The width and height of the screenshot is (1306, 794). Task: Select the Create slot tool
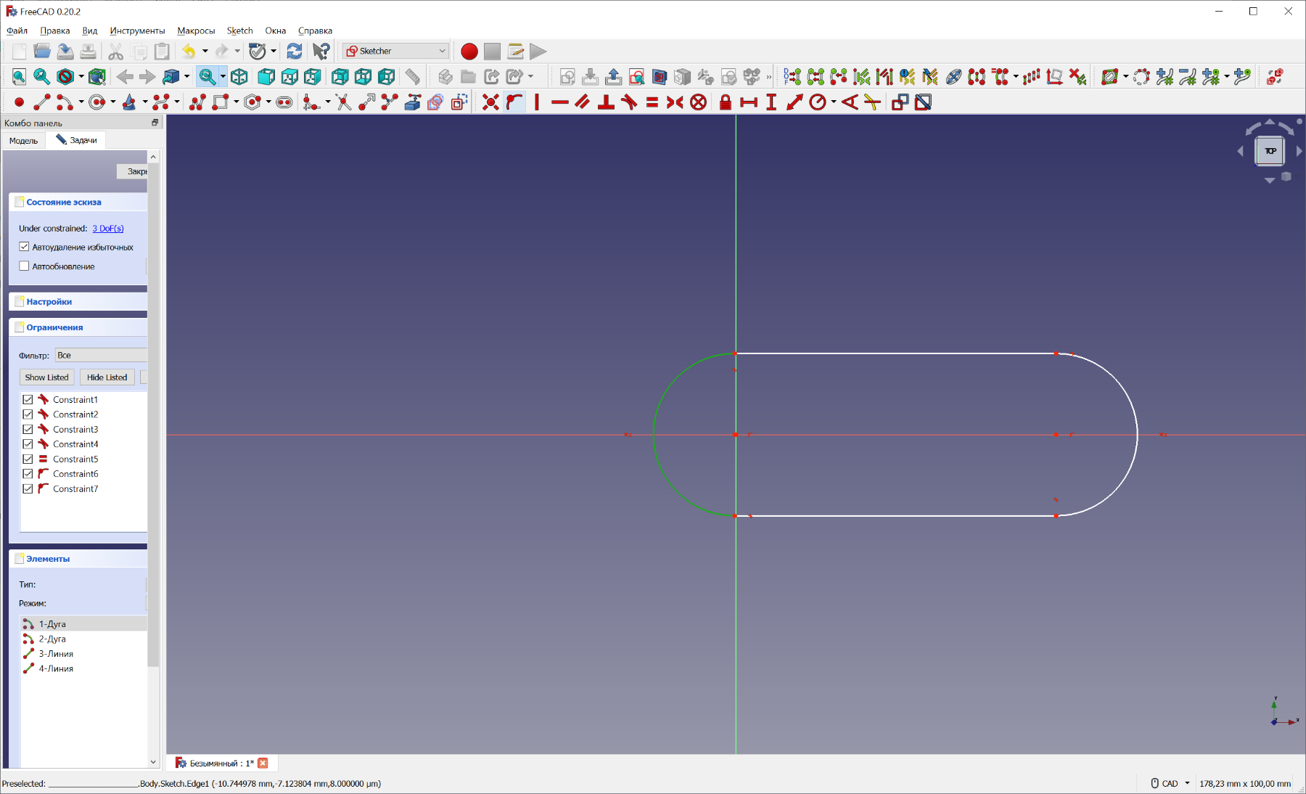pyautogui.click(x=284, y=102)
